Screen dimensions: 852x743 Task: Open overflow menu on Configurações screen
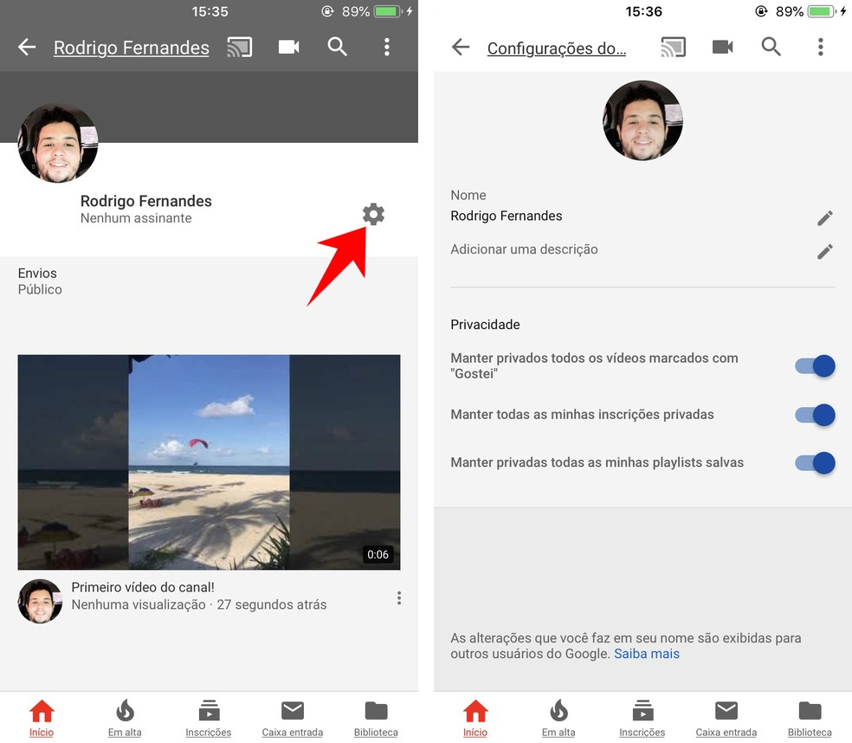(x=821, y=48)
